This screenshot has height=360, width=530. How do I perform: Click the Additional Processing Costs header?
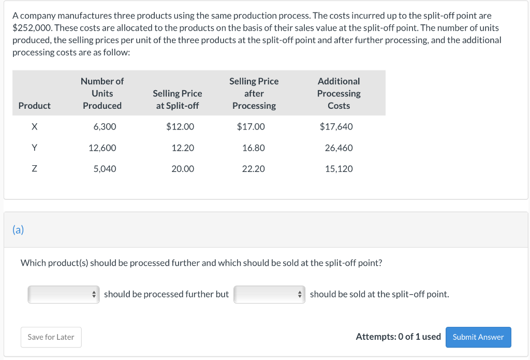[338, 93]
